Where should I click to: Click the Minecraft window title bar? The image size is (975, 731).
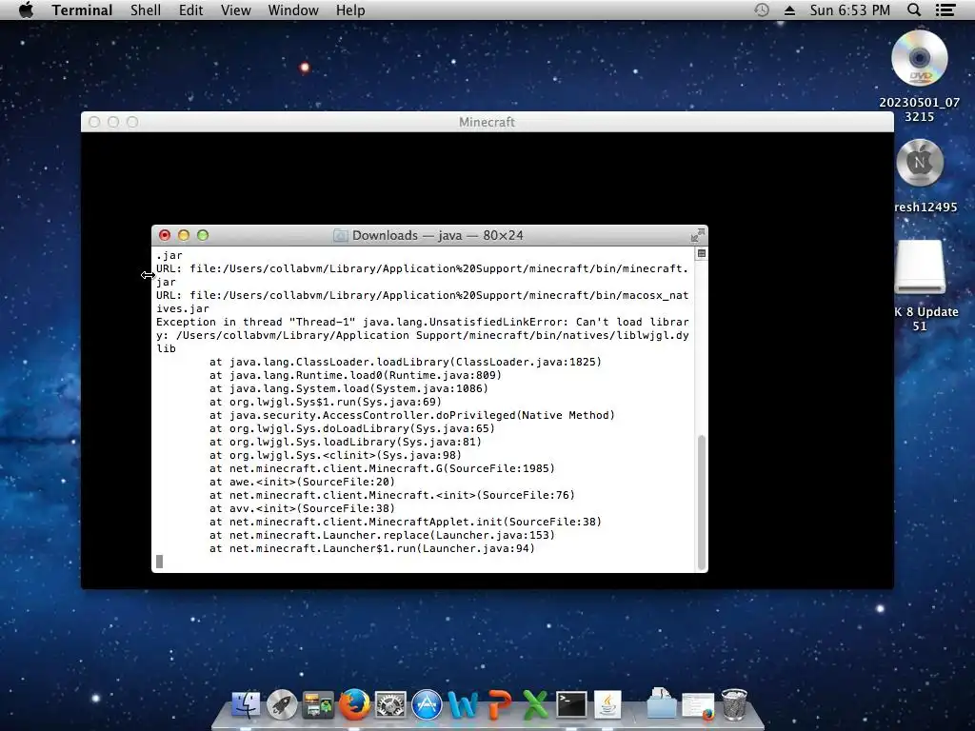(487, 122)
